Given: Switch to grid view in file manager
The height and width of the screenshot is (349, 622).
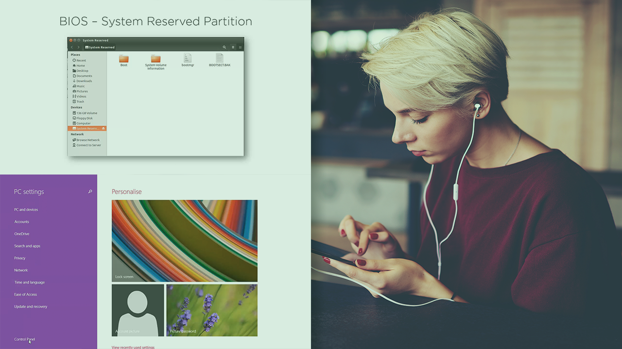Looking at the screenshot, I should [x=240, y=48].
